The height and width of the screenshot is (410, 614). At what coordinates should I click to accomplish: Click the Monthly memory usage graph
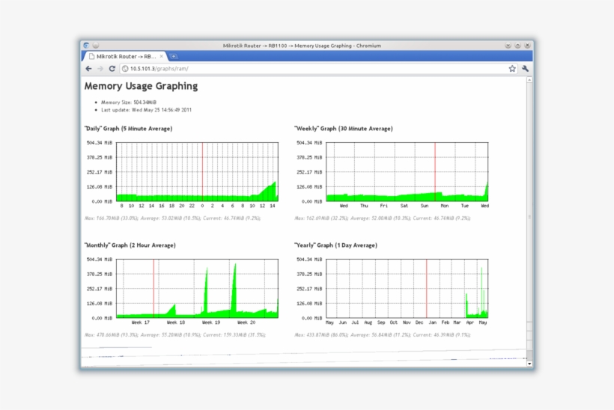pos(198,288)
